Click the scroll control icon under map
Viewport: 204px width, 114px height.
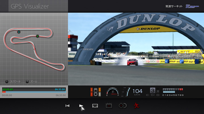tap(7, 82)
